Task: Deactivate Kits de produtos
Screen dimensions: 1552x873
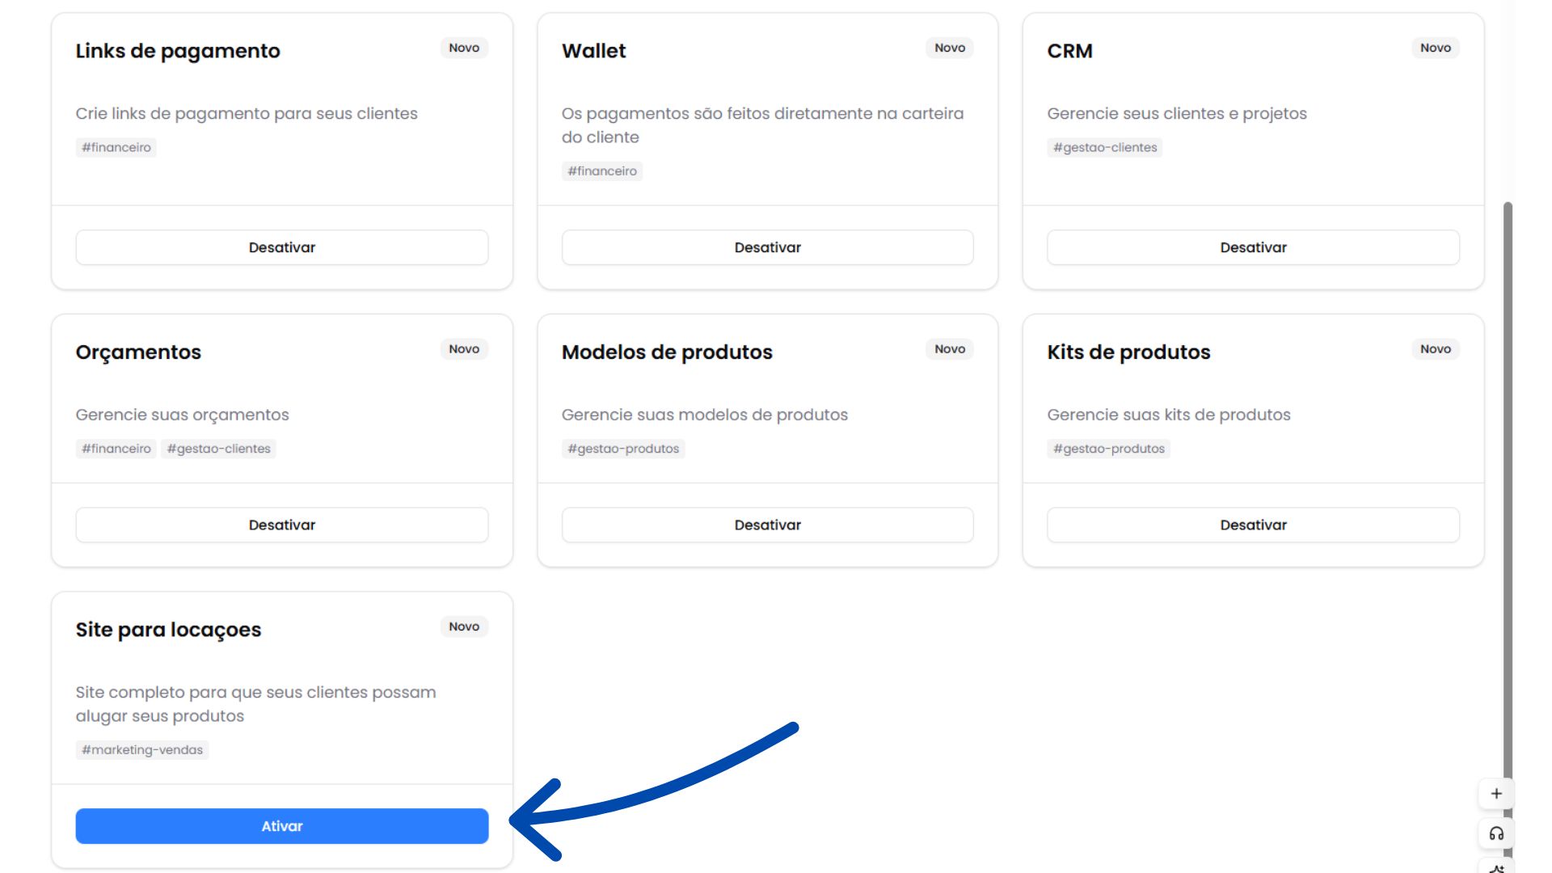Action: tap(1253, 525)
